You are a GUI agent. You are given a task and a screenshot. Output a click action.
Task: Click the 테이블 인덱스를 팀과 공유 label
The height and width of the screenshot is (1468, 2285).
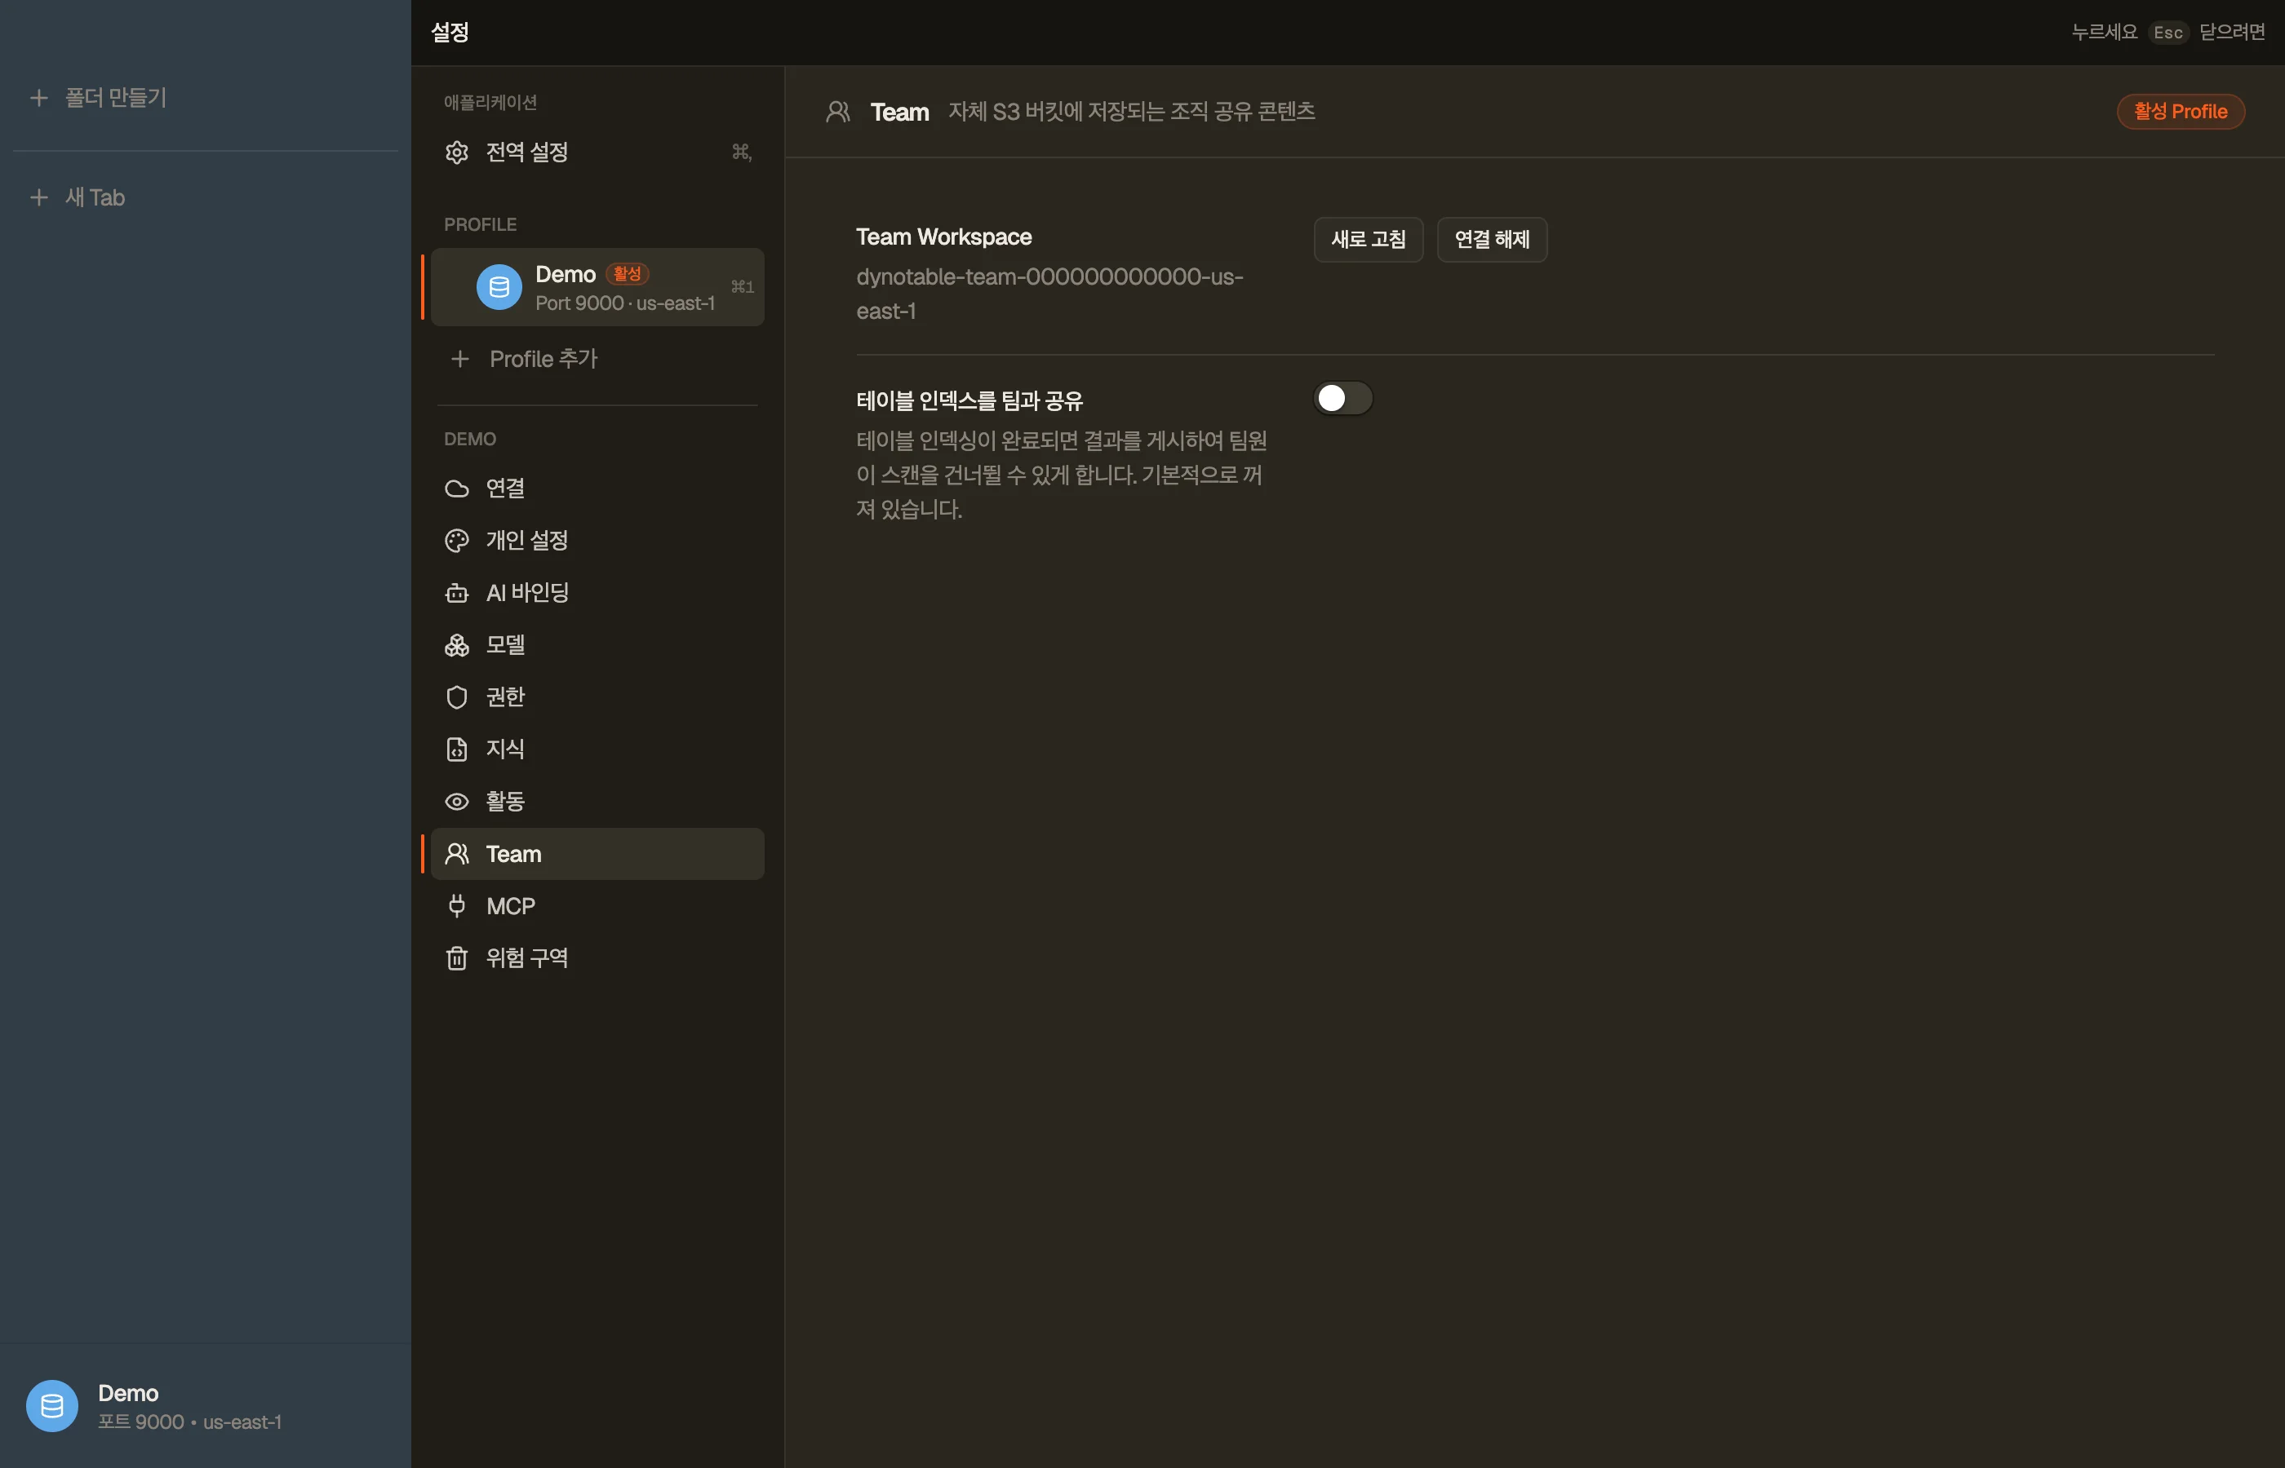click(x=969, y=400)
